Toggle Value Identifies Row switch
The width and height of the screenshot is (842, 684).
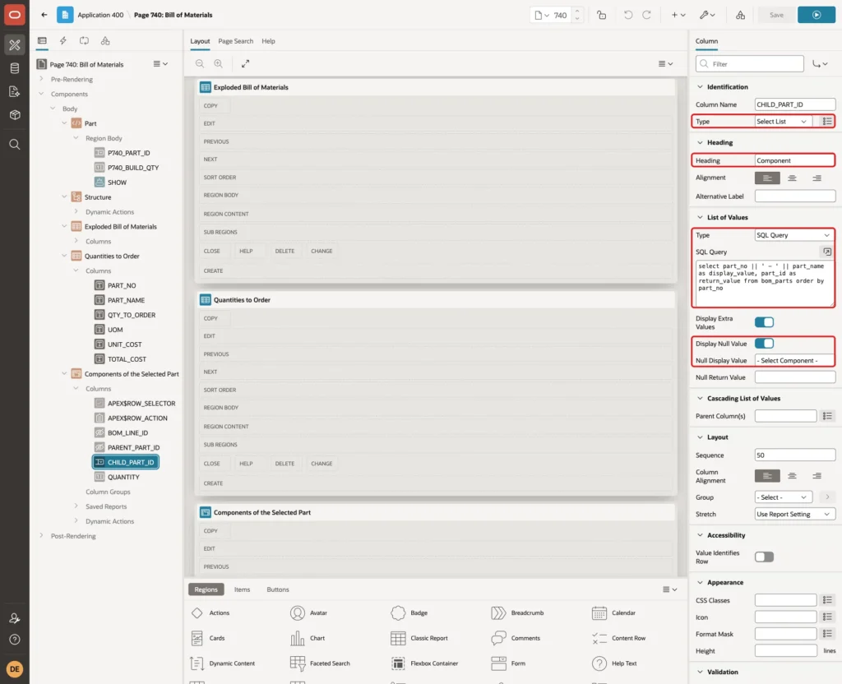point(764,557)
